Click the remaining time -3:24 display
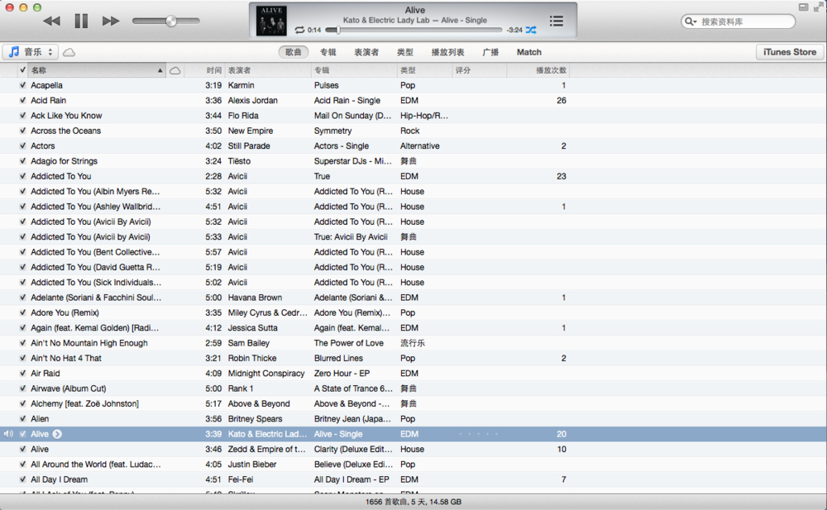Image resolution: width=827 pixels, height=510 pixels. 514,30
